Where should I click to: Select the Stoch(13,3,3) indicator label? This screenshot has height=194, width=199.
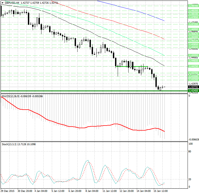pyautogui.click(x=9, y=144)
